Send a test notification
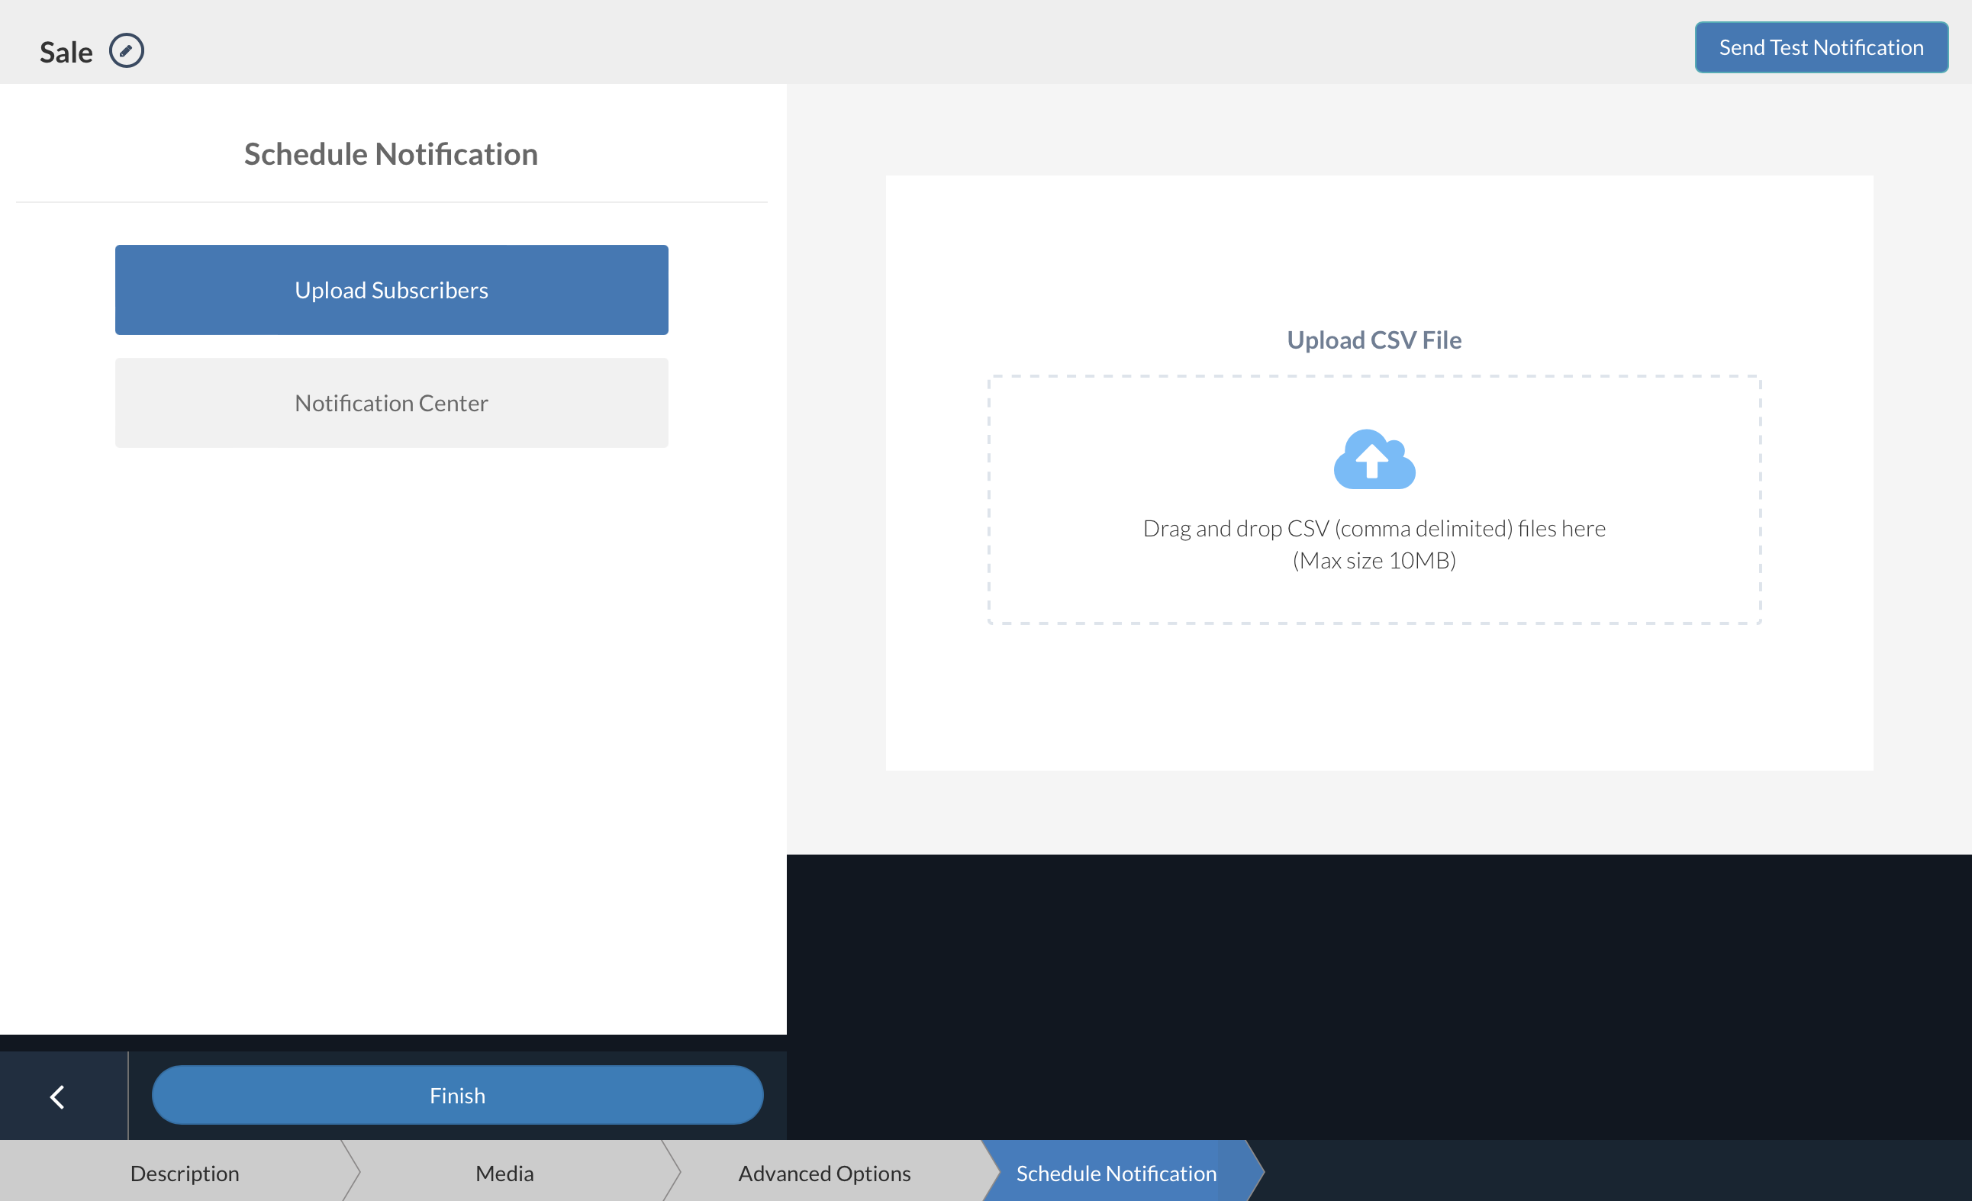Viewport: 1972px width, 1201px height. [1821, 47]
